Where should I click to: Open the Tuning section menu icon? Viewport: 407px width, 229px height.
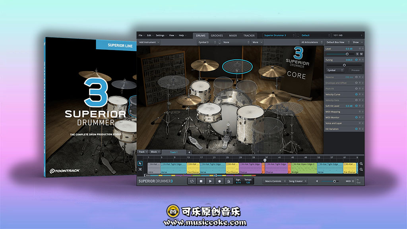pos(360,60)
